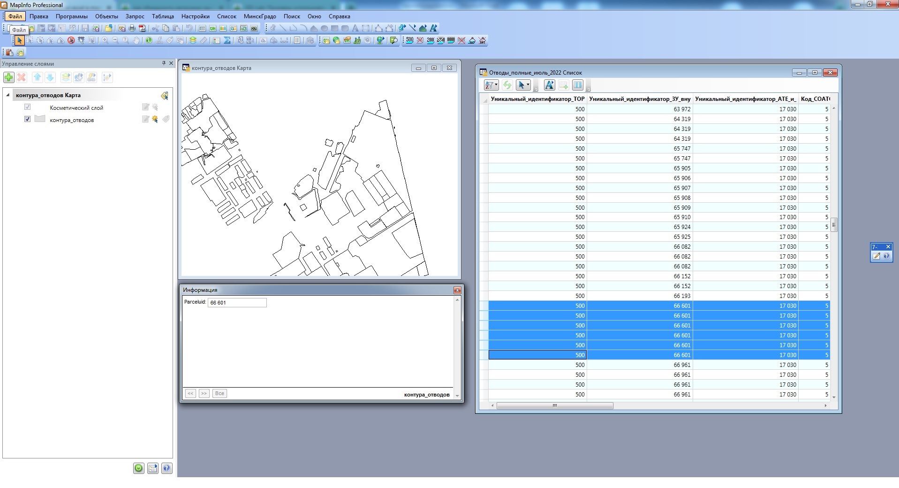The width and height of the screenshot is (899, 488).
Task: Click the Все button in Информация window
Action: tap(219, 393)
